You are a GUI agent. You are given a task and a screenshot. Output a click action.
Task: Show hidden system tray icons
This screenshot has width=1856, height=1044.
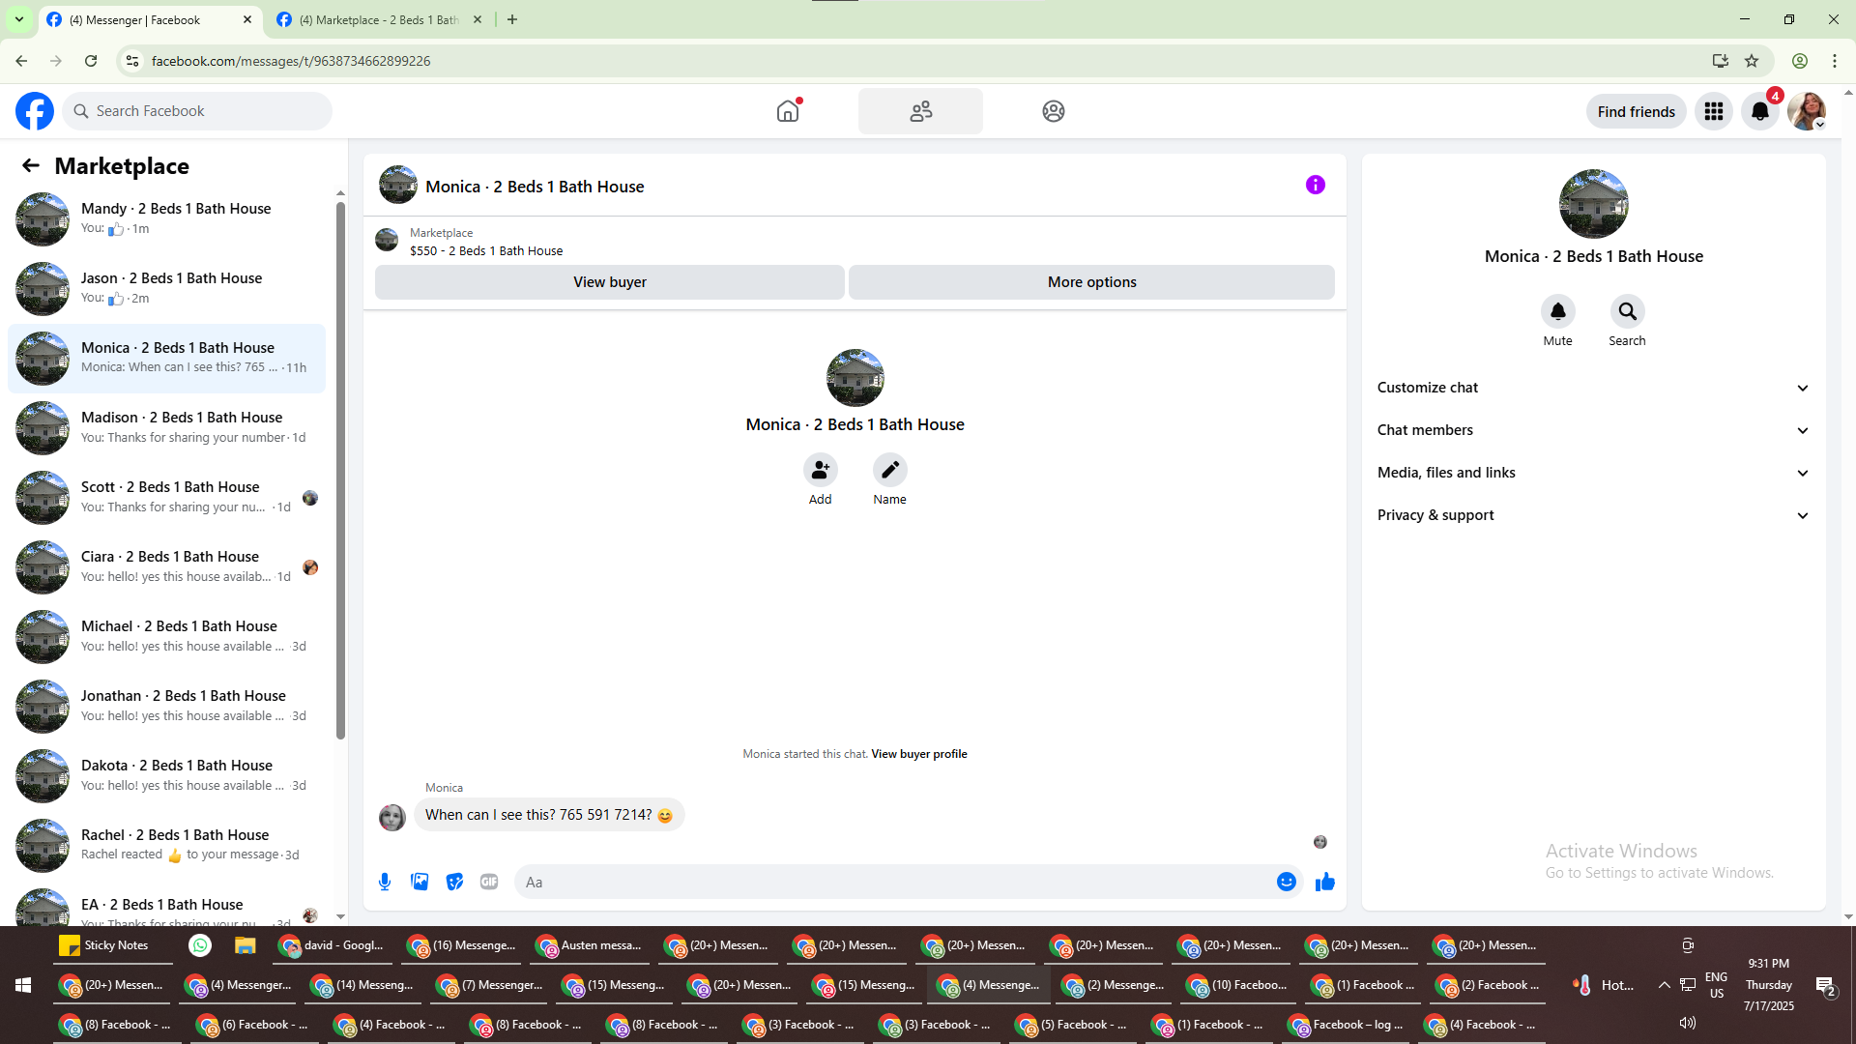(1665, 985)
